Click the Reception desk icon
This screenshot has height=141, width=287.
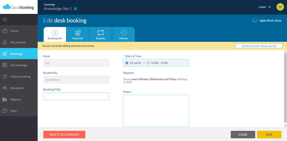5,88
